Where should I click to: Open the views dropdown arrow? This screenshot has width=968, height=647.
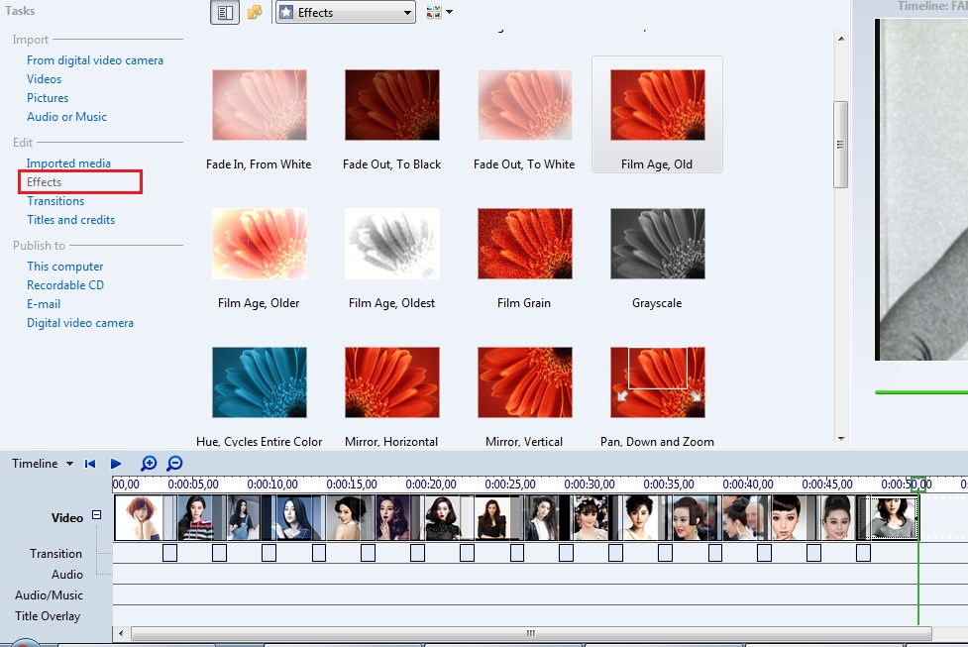[449, 12]
